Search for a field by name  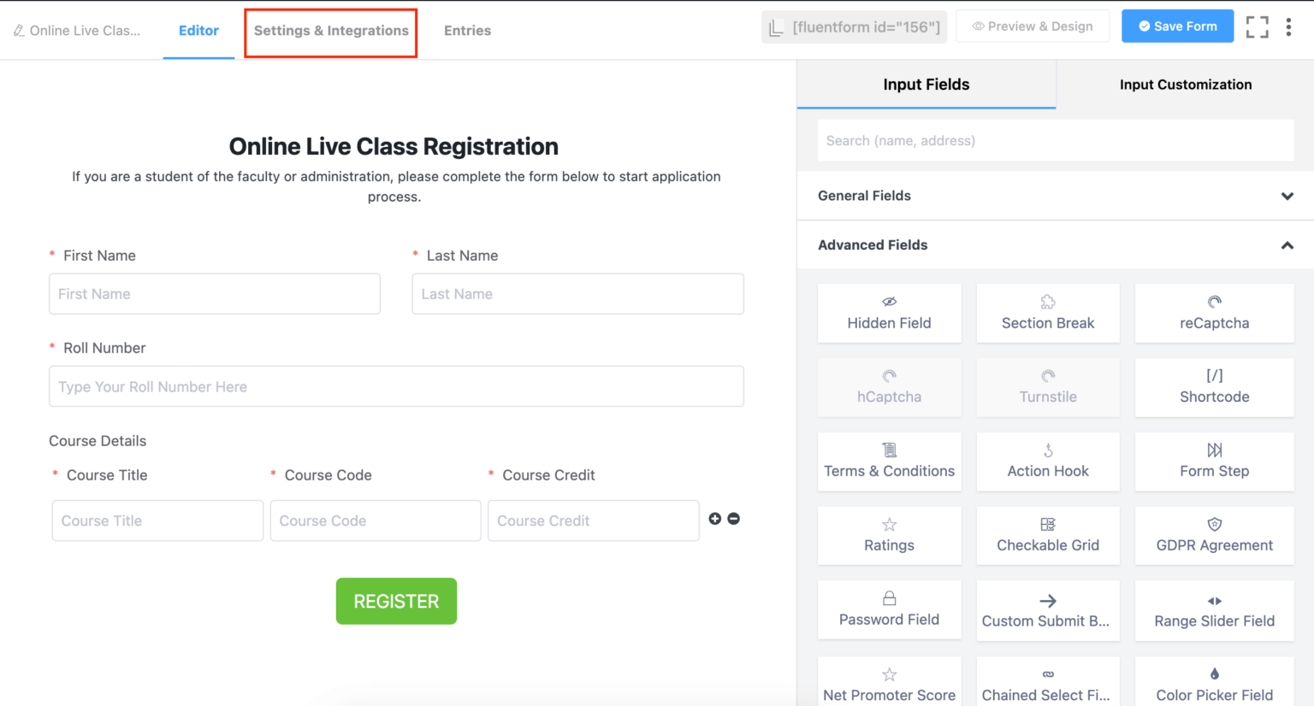[x=1055, y=140]
